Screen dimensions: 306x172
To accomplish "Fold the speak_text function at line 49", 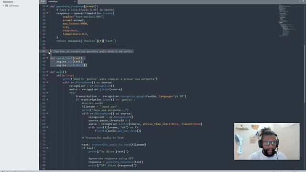I will [47, 58].
